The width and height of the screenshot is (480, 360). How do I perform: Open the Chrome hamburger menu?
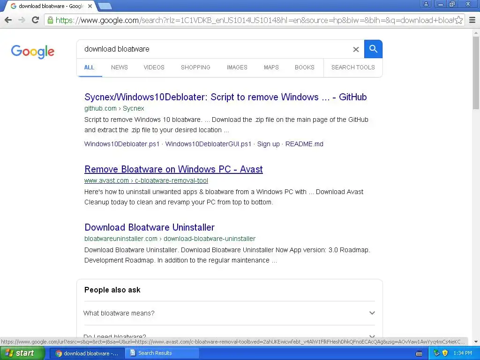[x=472, y=20]
